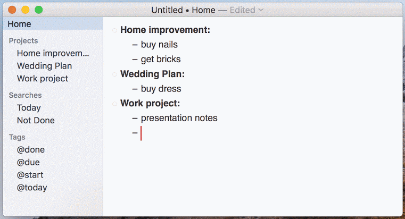
Task: Click the handle dot beside Wedding Plan
Action: [x=114, y=74]
